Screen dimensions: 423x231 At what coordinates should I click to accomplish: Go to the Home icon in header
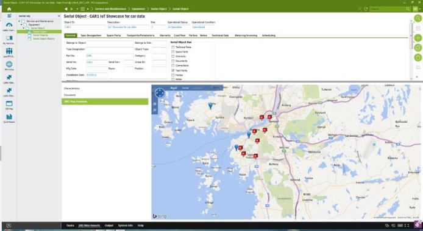click(x=9, y=9)
